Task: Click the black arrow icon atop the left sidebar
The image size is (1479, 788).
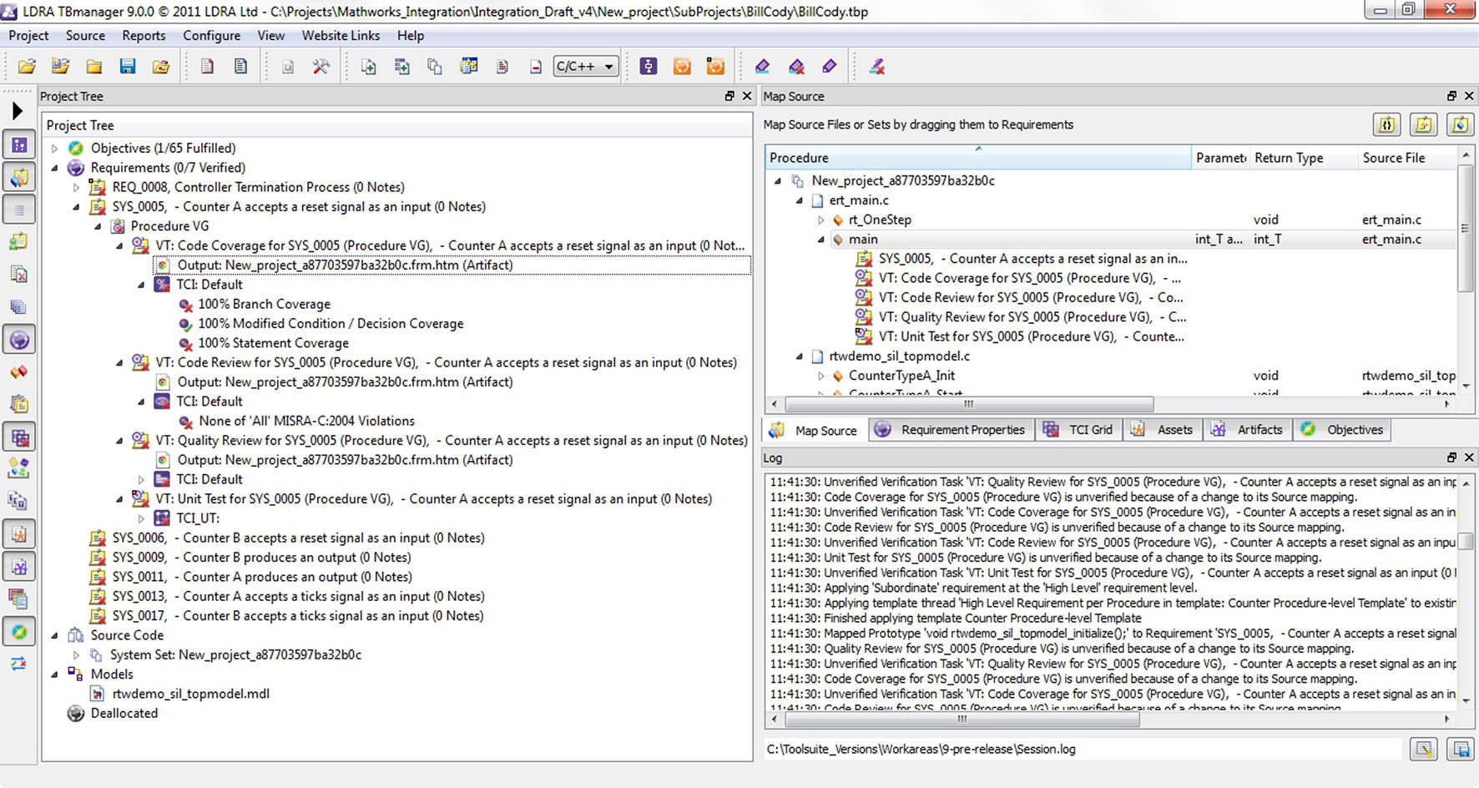Action: [x=17, y=110]
